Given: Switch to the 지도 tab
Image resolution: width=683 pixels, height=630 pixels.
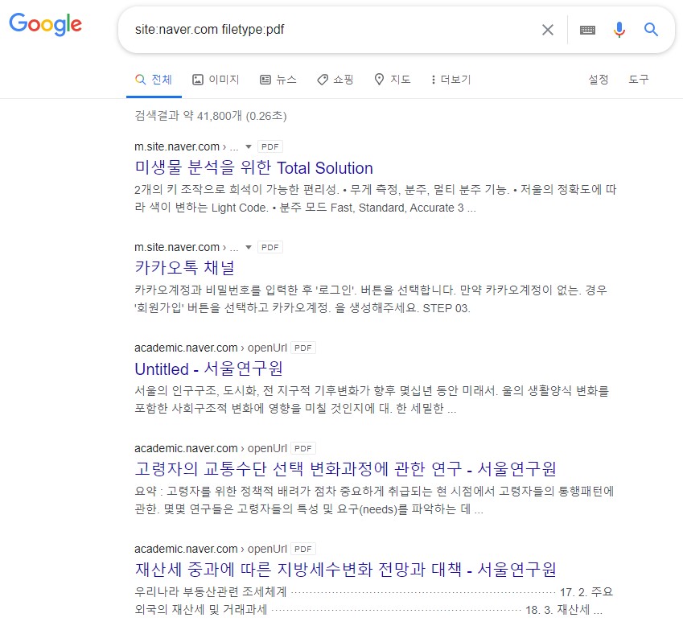Looking at the screenshot, I should pyautogui.click(x=393, y=80).
